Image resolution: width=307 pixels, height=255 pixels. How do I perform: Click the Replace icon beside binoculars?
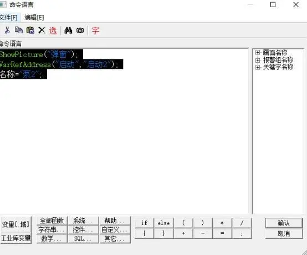coord(80,30)
